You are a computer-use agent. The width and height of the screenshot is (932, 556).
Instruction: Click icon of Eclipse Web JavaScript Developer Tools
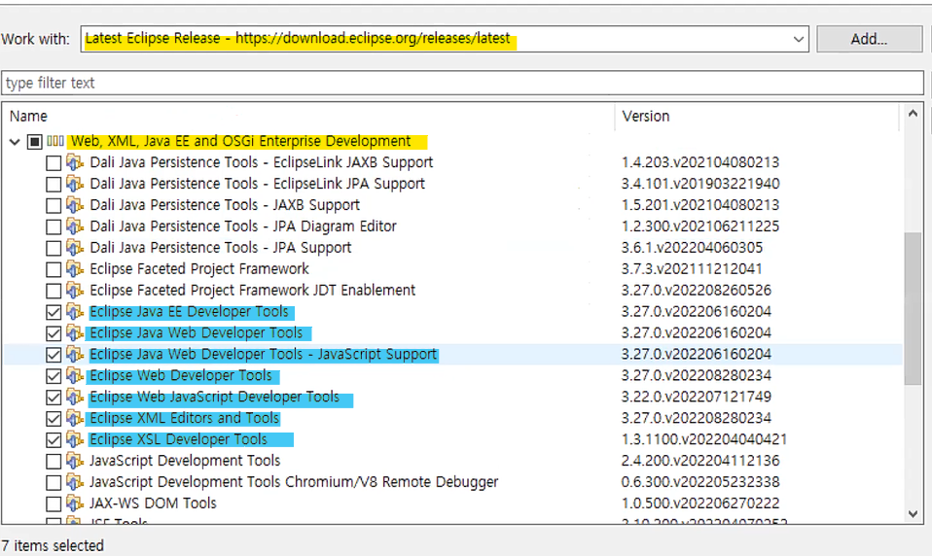pos(74,397)
